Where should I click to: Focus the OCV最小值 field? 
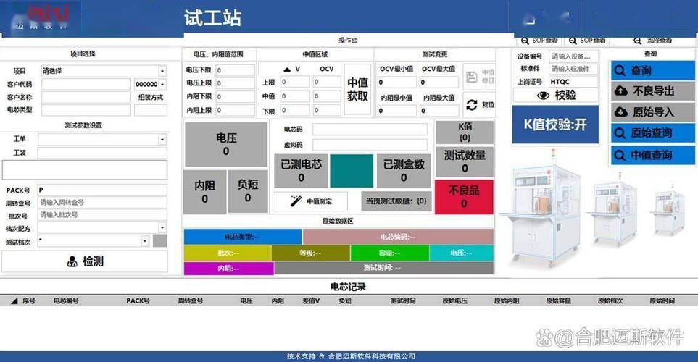[396, 83]
